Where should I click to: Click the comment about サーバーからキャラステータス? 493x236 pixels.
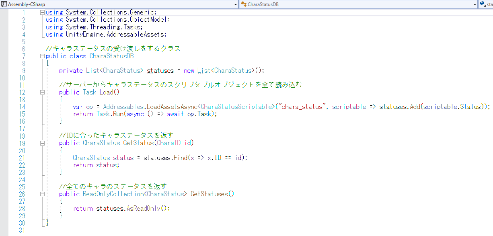pyautogui.click(x=180, y=85)
